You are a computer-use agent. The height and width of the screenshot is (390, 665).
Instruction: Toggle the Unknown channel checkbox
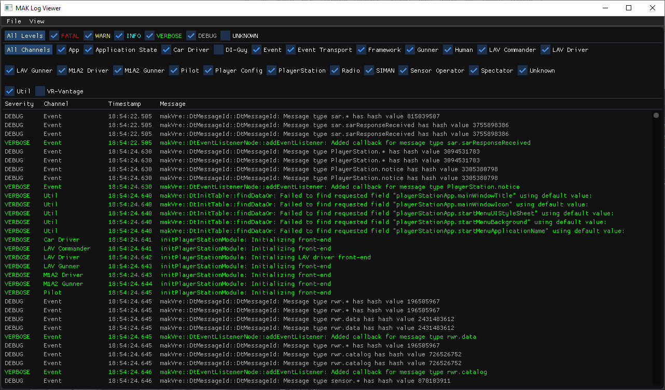pyautogui.click(x=522, y=71)
